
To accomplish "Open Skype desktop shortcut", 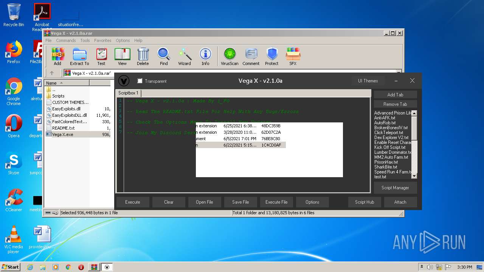I will 14,163.
